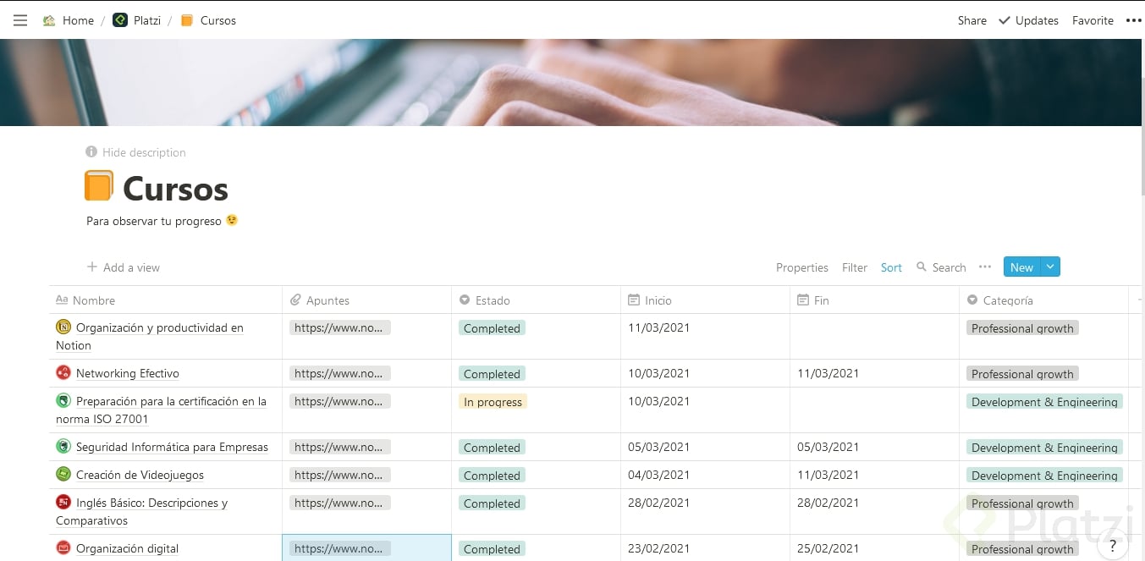Open Categoría select for Creación de Videojuegos
Viewport: 1145px width, 561px height.
coord(1044,476)
